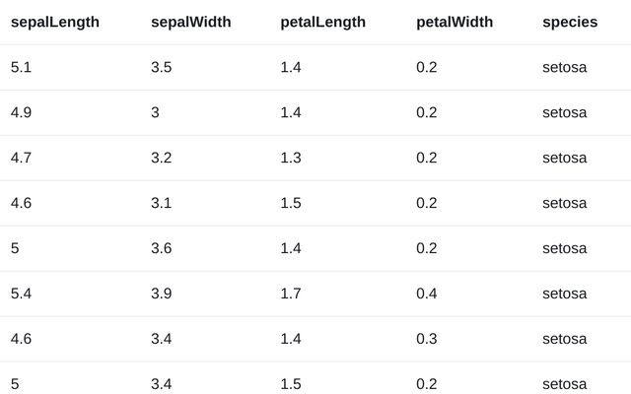The width and height of the screenshot is (631, 394).
Task: Select the petalWidth value 0.4
Action: click(427, 294)
